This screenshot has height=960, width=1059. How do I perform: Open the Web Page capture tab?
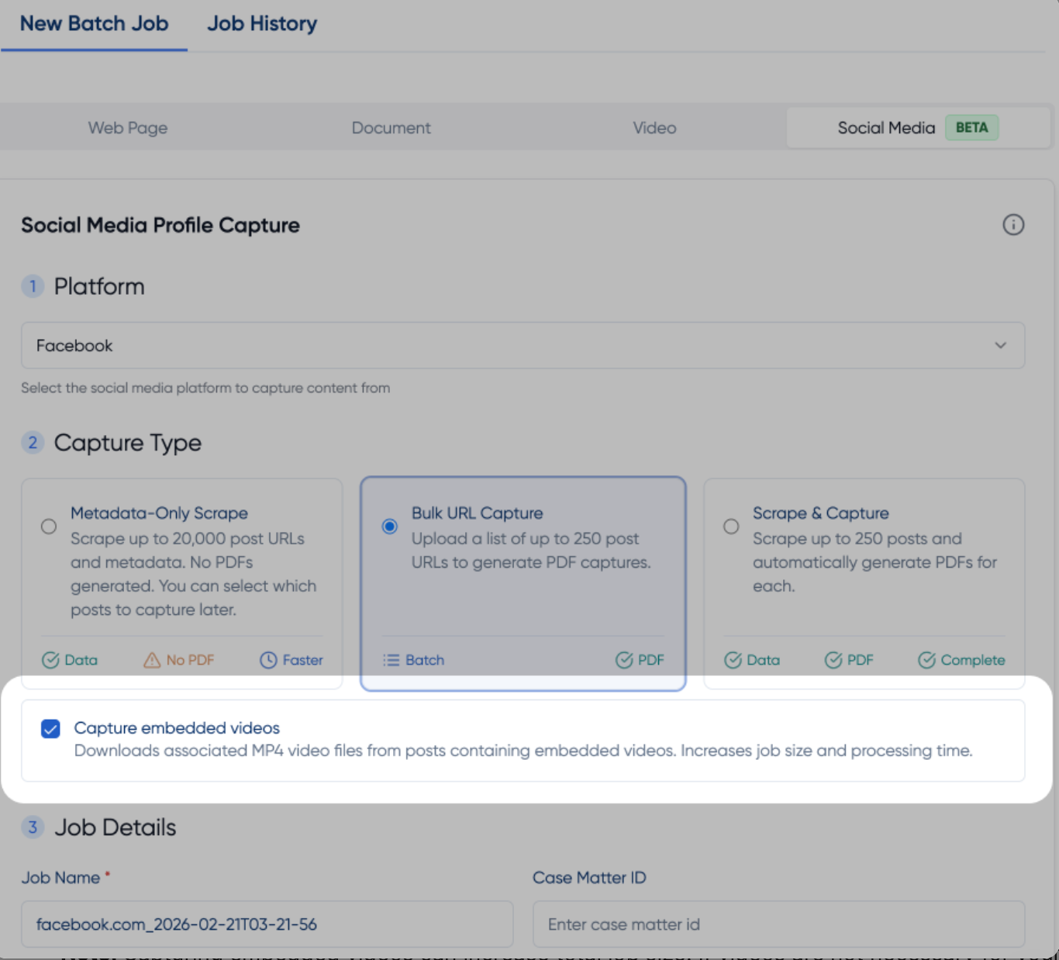point(128,128)
